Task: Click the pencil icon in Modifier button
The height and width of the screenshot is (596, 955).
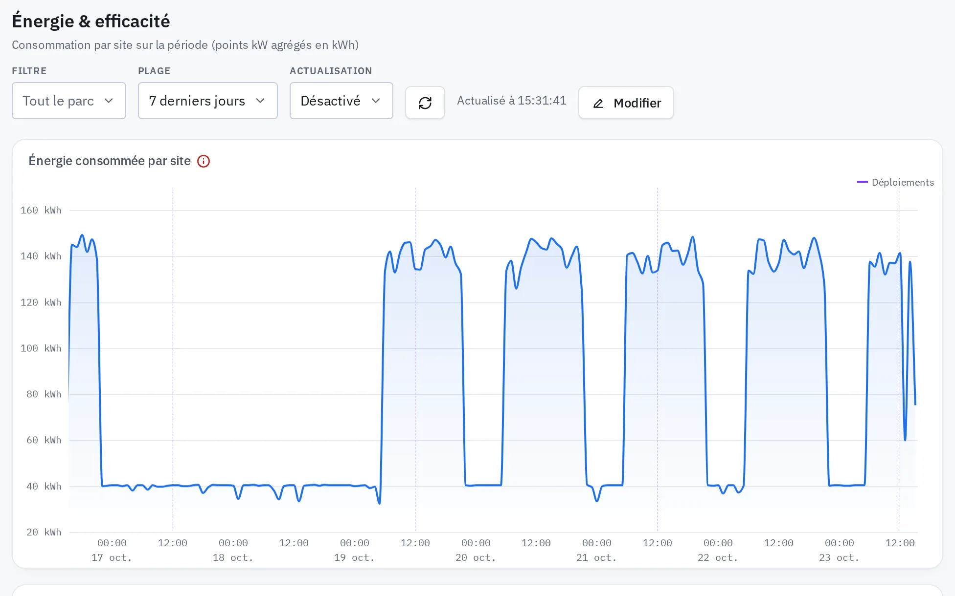Action: click(598, 104)
